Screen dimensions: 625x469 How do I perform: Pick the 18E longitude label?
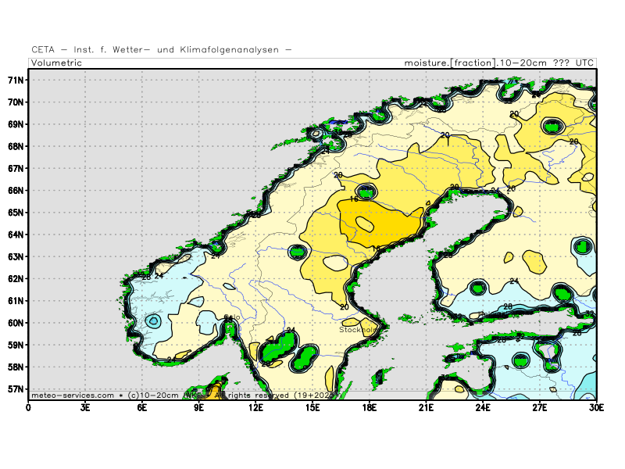(x=369, y=407)
